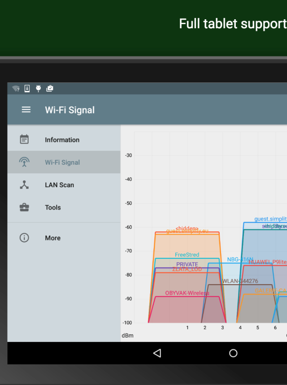Select the Information menu item label
This screenshot has height=385, width=287.
point(62,140)
